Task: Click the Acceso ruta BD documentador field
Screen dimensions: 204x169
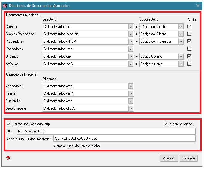Action: point(124,138)
